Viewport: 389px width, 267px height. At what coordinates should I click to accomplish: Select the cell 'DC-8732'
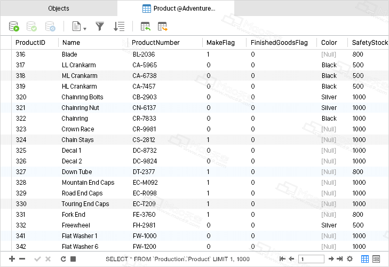(145, 150)
